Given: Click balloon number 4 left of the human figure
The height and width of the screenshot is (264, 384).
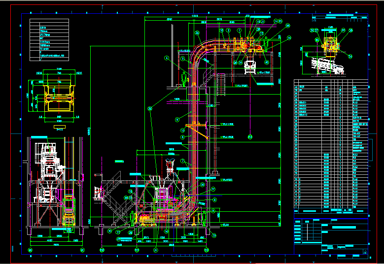Looking at the screenshot, I should pyautogui.click(x=167, y=58).
